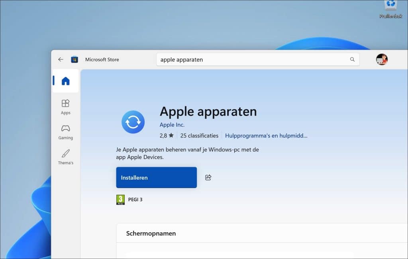
Task: Open the user profile avatar
Action: [382, 60]
